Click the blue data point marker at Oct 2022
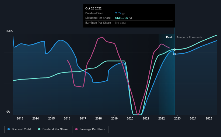 coord(174,54)
